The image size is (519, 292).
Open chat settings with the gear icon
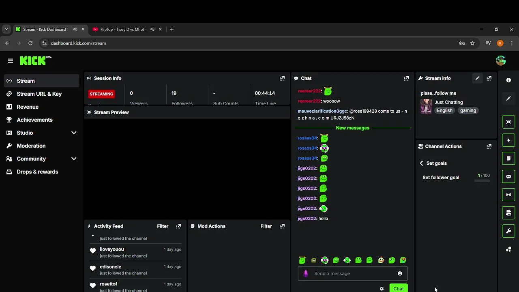click(x=382, y=289)
